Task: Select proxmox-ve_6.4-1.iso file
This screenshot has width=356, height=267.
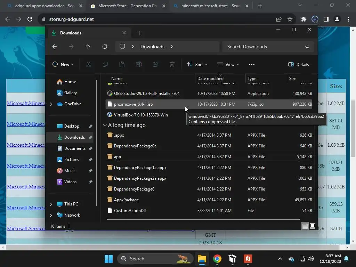Action: tap(209, 104)
